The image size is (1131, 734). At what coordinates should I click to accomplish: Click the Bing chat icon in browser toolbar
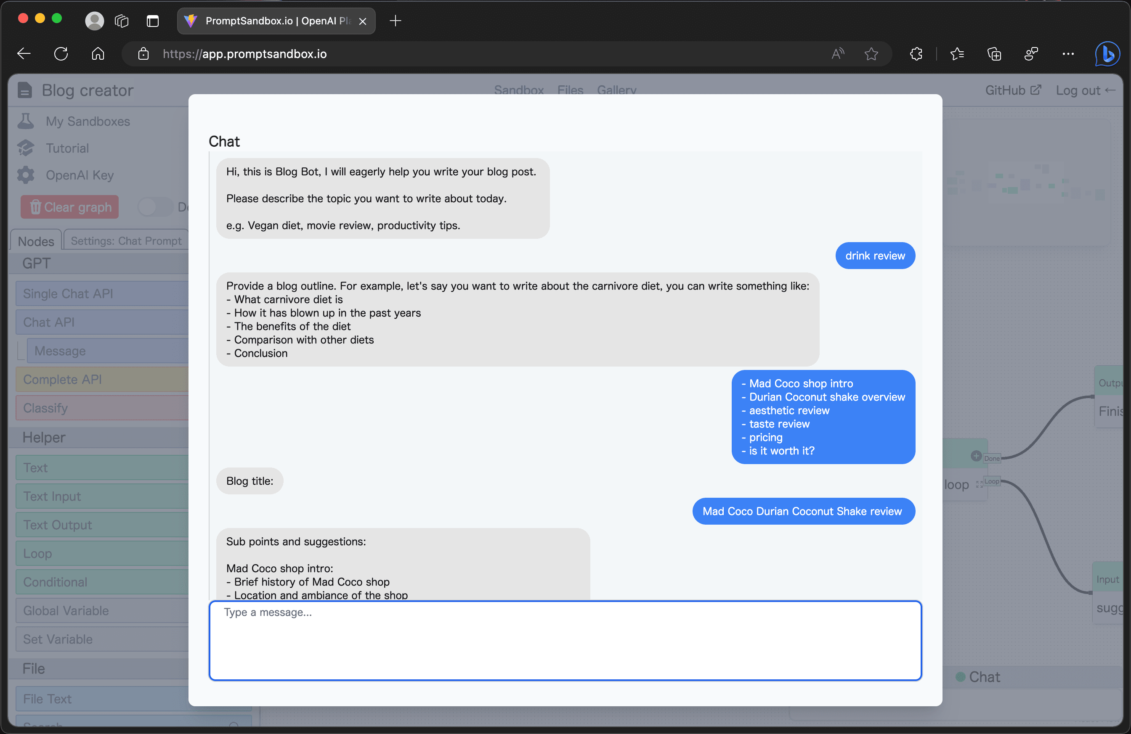pos(1107,54)
